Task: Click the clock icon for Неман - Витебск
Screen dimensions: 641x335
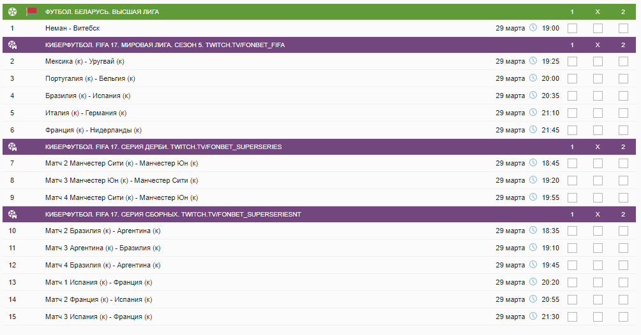Action: [533, 28]
